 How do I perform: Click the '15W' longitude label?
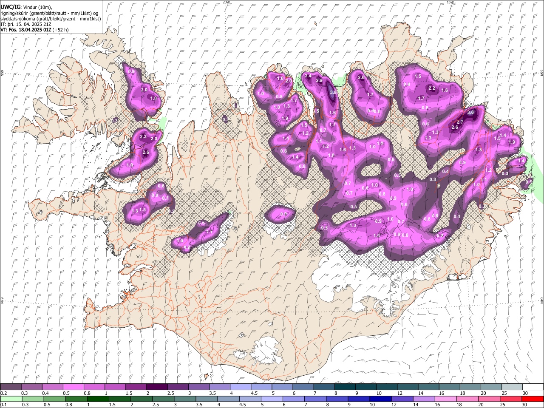pyautogui.click(x=450, y=2)
